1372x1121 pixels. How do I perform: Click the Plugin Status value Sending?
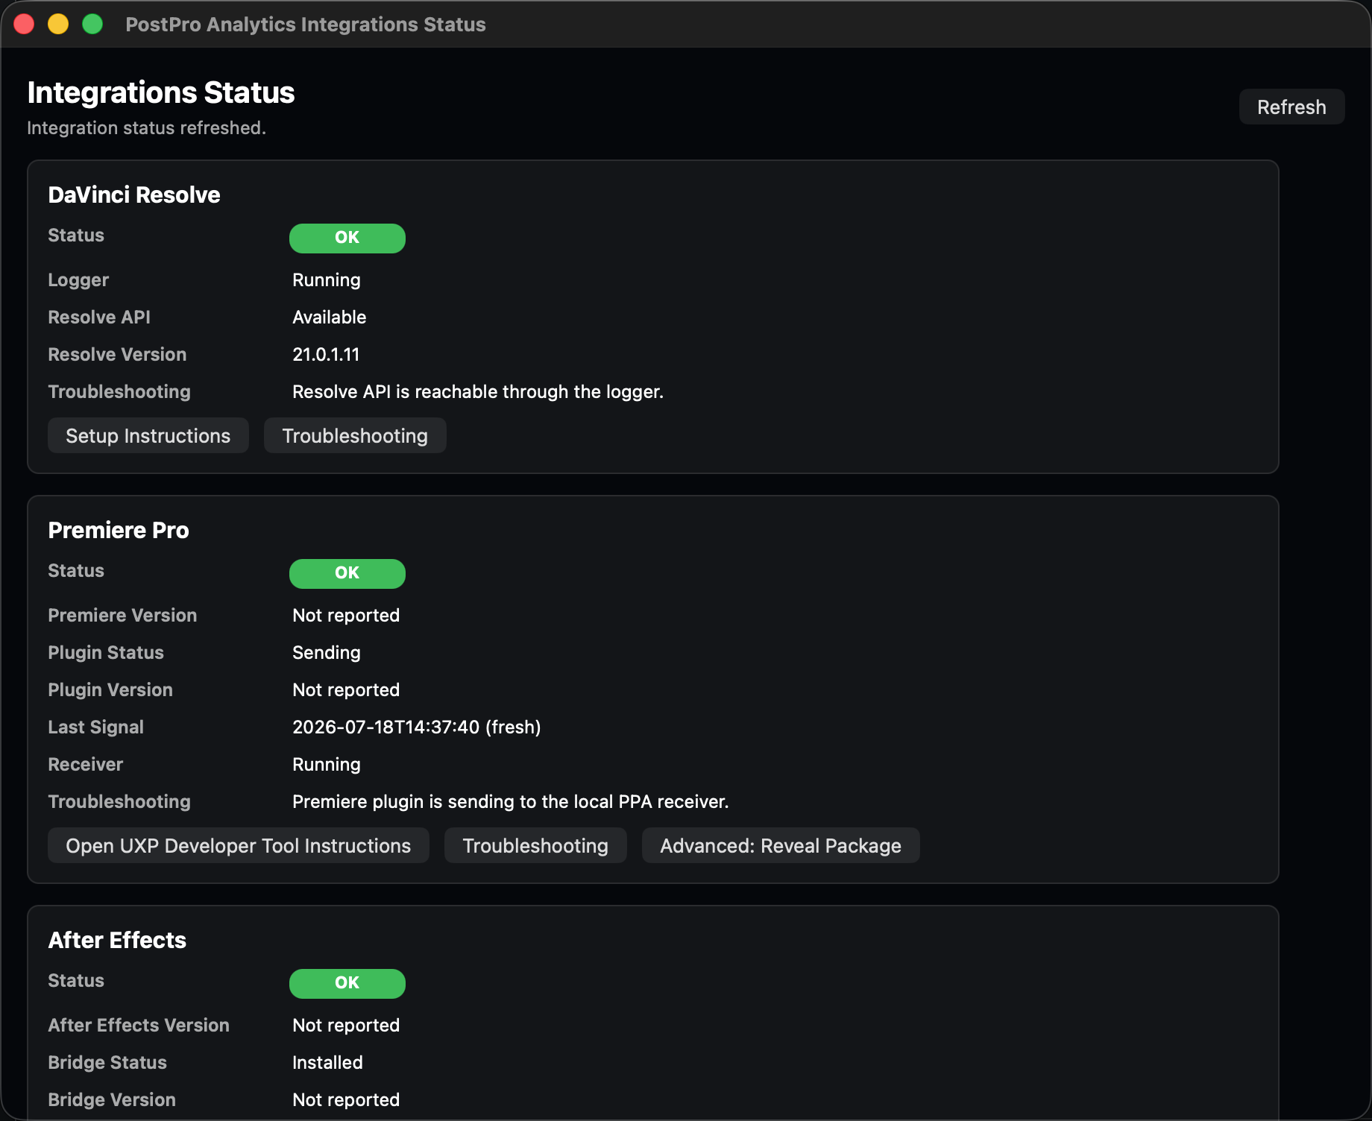click(x=327, y=653)
